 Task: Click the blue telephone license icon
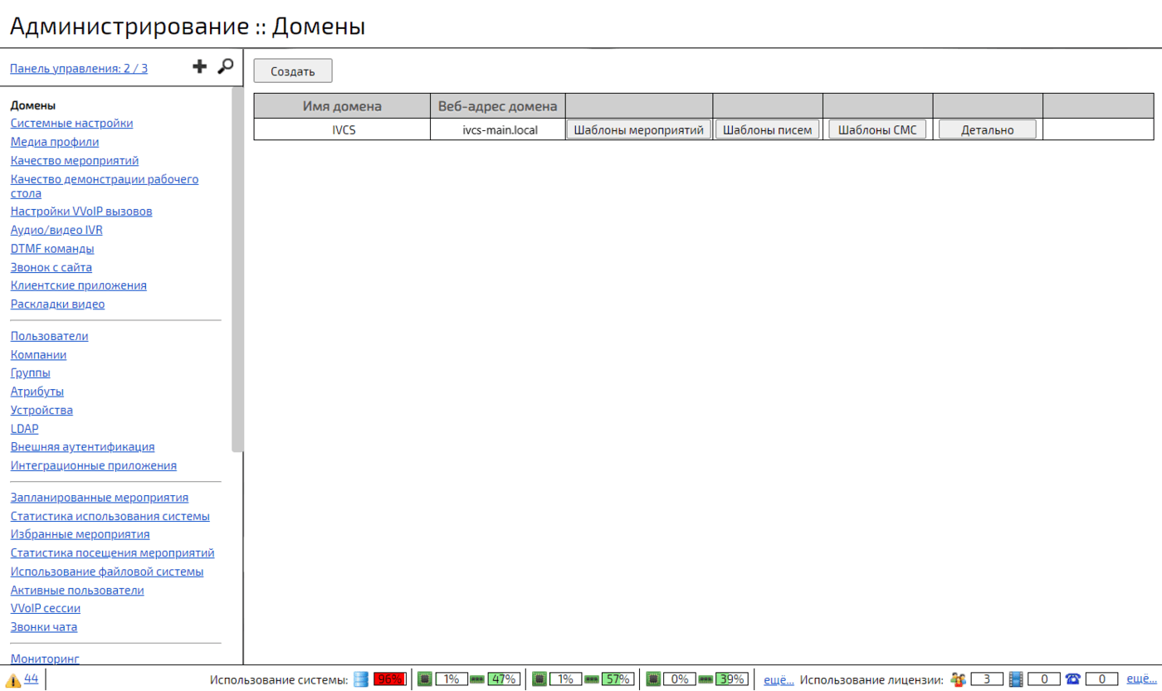click(1073, 679)
